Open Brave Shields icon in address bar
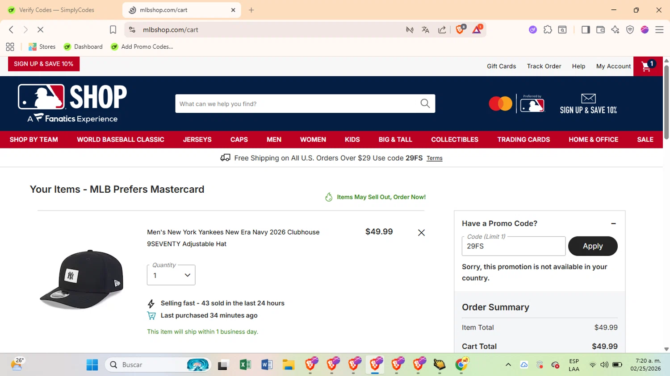This screenshot has width=670, height=376. coord(460,29)
